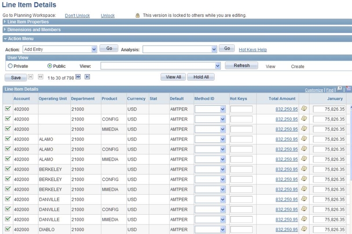This screenshot has height=234, width=352.
Task: Sort by the Account column header
Action: point(22,98)
